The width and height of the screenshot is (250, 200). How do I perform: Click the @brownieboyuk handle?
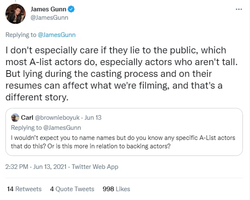(x=57, y=118)
